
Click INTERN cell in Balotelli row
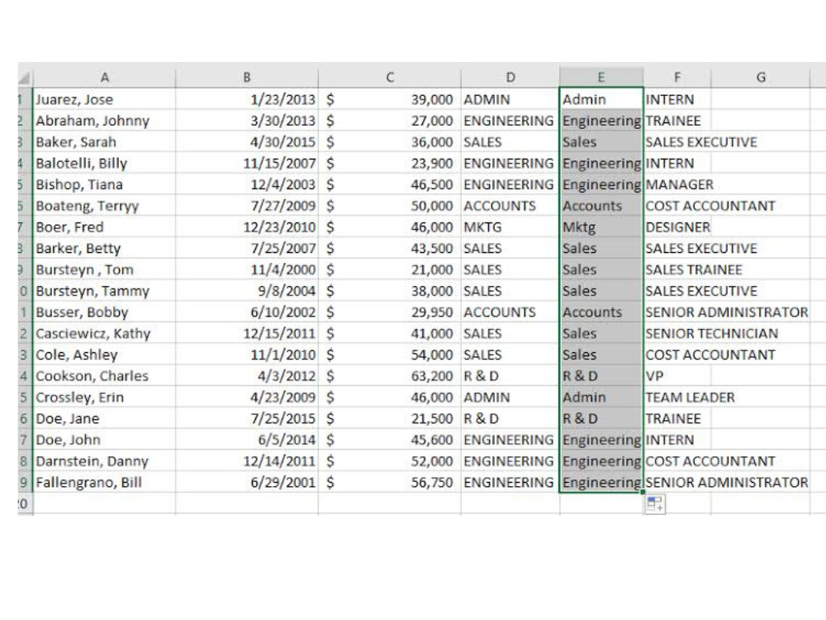point(677,163)
